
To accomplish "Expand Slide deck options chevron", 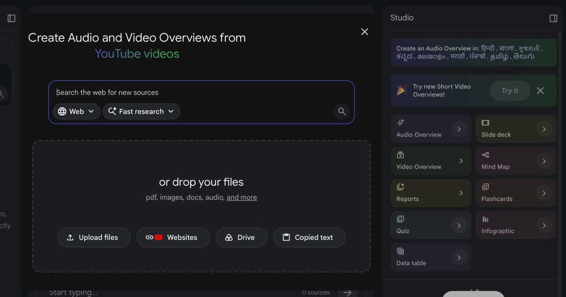I will coord(544,129).
